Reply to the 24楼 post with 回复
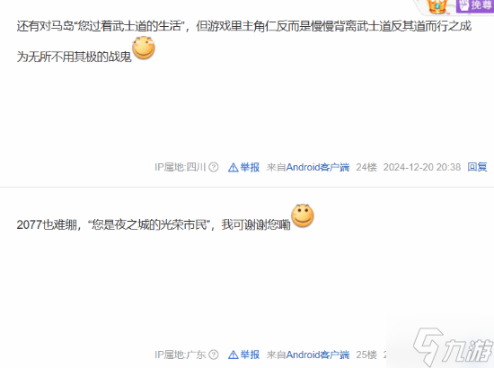The width and height of the screenshot is (494, 368). 477,167
